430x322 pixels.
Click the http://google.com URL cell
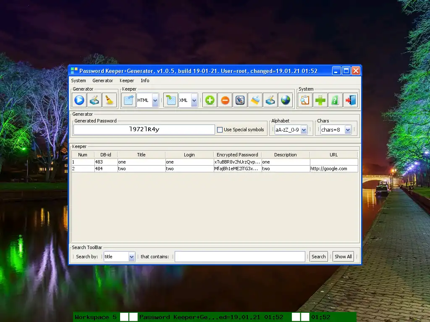tap(334, 169)
